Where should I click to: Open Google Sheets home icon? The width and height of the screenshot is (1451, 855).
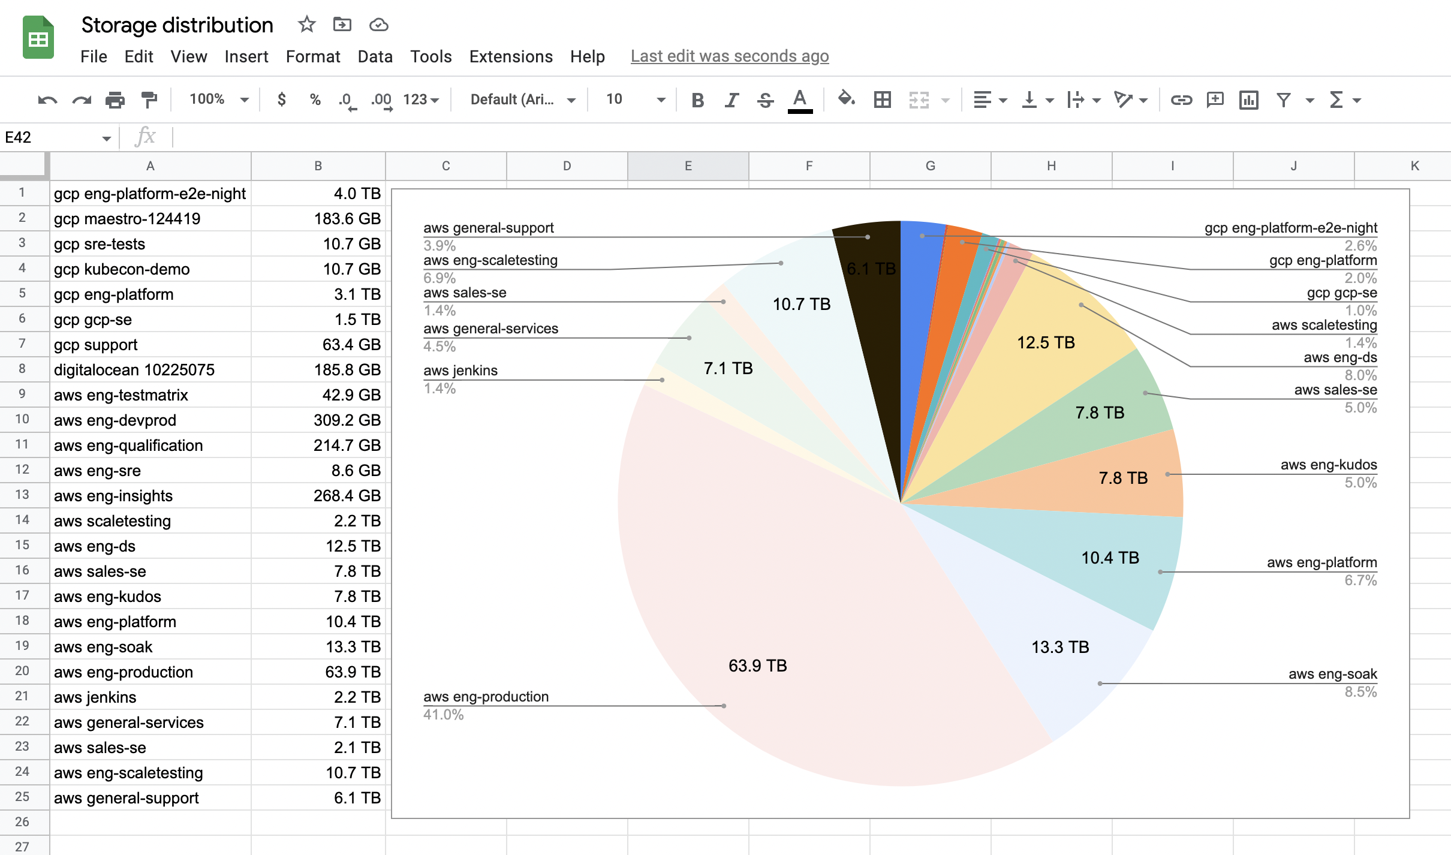38,37
